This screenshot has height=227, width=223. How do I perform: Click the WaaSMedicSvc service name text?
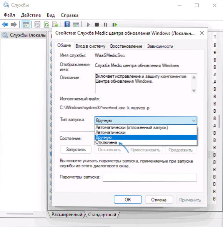point(110,55)
